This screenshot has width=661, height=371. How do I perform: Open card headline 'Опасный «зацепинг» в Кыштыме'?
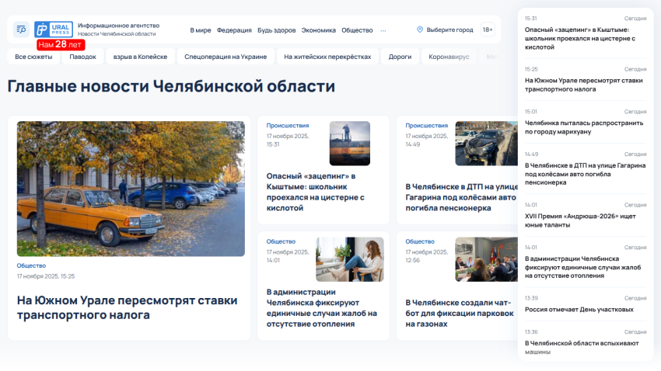coord(315,192)
